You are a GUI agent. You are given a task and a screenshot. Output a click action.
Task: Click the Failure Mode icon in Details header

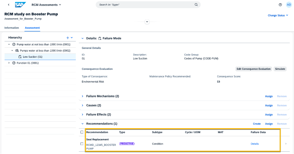pyautogui.click(x=100, y=38)
